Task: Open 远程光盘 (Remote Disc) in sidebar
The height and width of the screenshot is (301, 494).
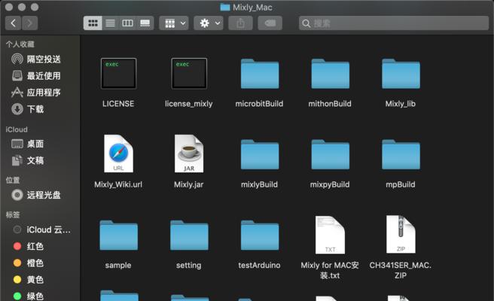Action: pos(36,195)
